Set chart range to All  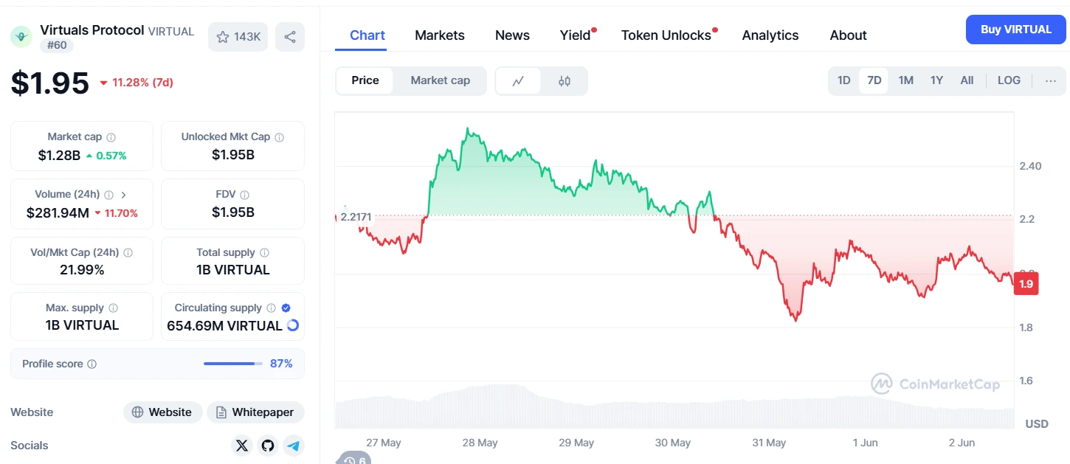967,81
